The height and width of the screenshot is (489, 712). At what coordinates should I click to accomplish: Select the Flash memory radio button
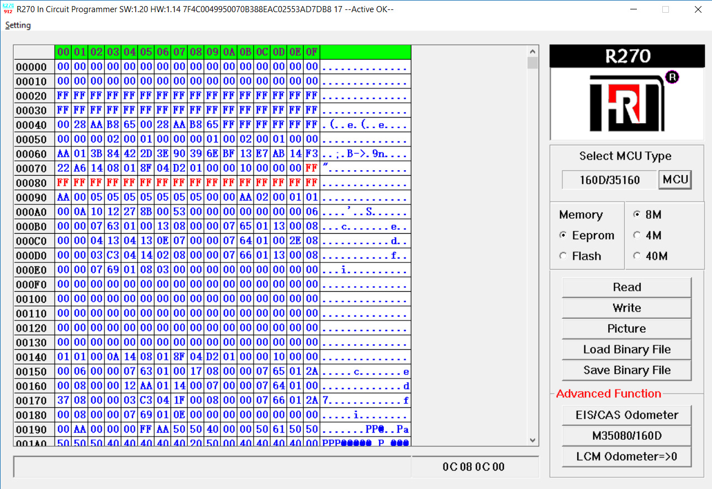click(581, 256)
